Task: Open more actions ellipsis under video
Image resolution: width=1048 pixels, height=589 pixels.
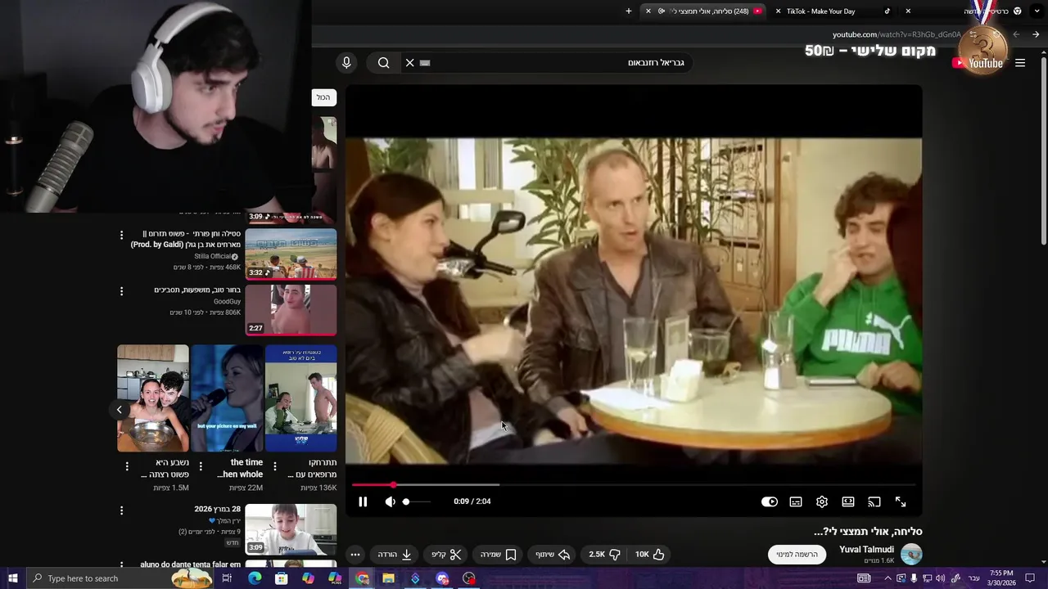Action: 355,554
